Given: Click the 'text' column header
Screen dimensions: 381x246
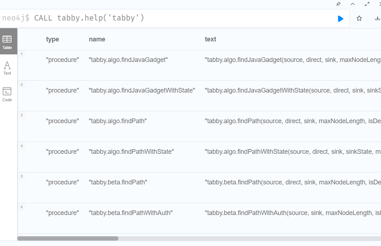Looking at the screenshot, I should 210,39.
